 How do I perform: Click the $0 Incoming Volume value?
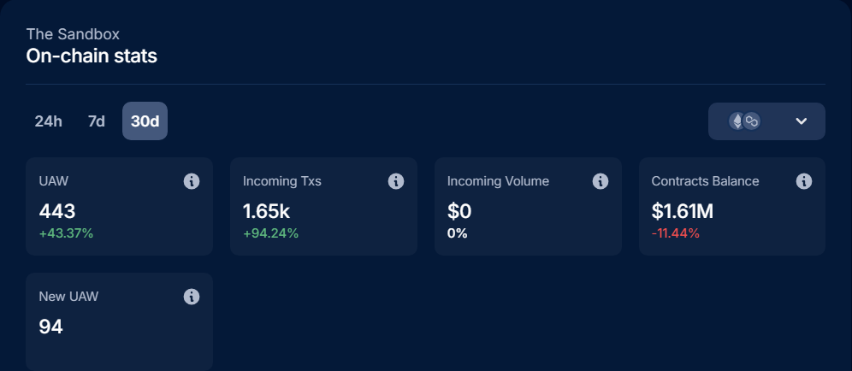click(x=459, y=211)
